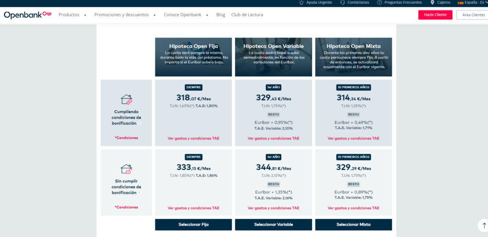Expand Promociones y descuentos menu
Image resolution: width=488 pixels, height=237 pixels.
coord(125,15)
